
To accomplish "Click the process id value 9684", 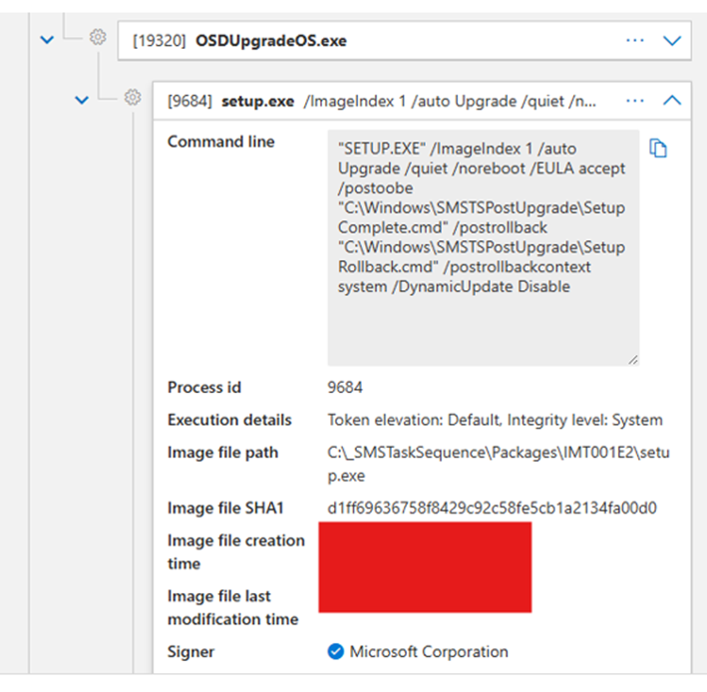I will [x=345, y=387].
